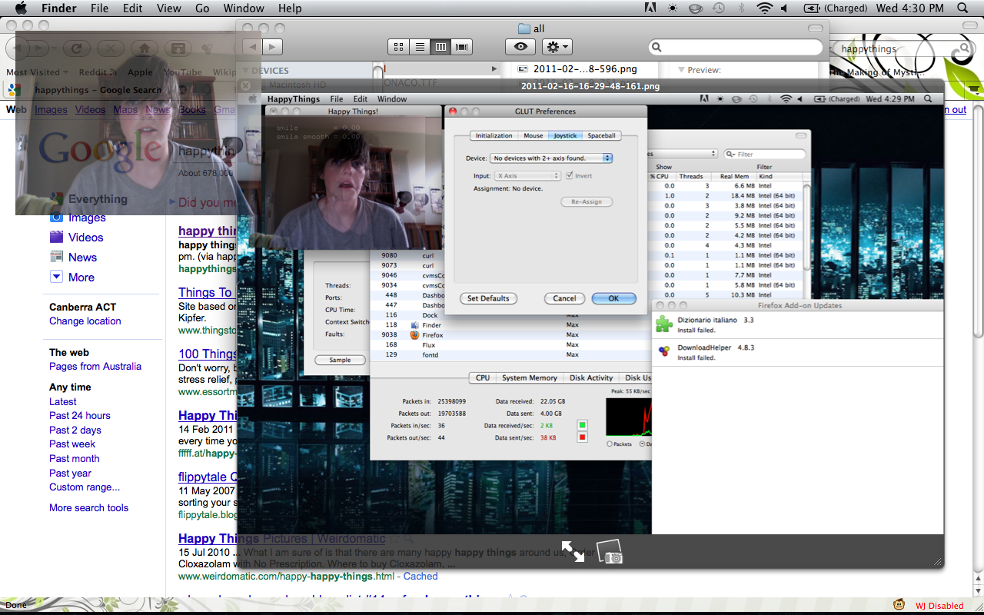Open the Window menu in menu bar
984x615 pixels.
243,8
